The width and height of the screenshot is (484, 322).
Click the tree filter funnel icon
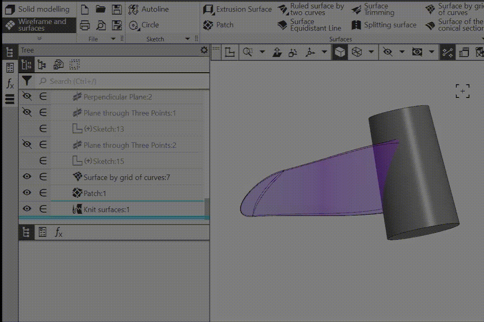27,80
